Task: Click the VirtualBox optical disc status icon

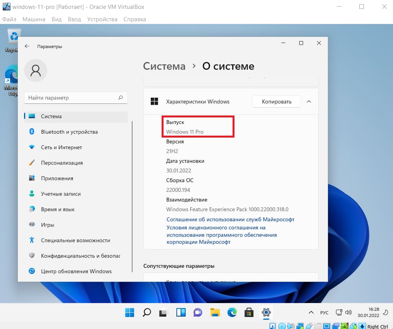Action: click(282, 326)
